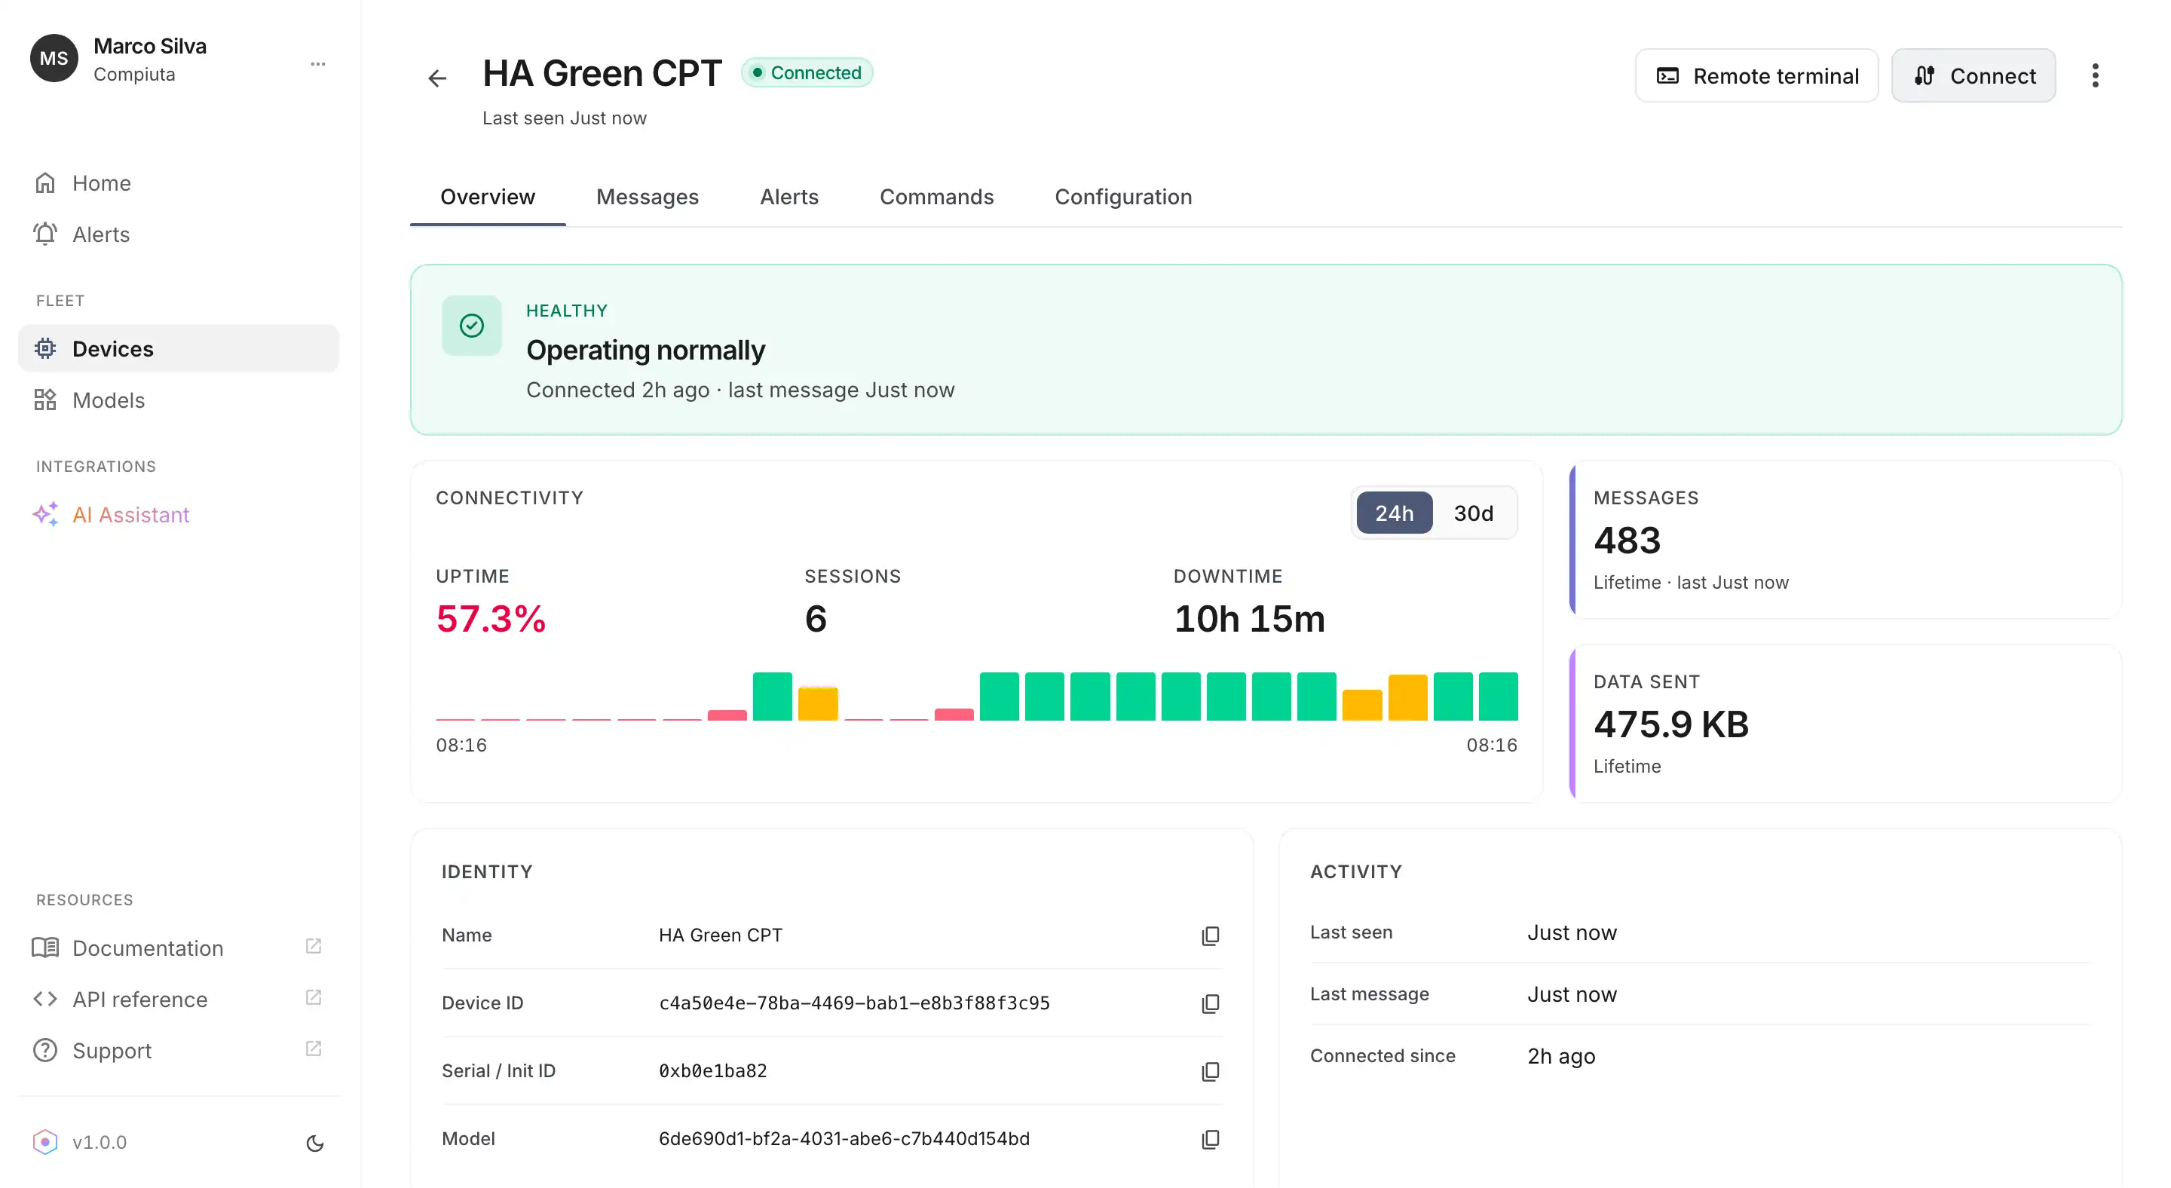Viewport: 2171px width, 1188px height.
Task: Click the version logo icon
Action: (45, 1143)
